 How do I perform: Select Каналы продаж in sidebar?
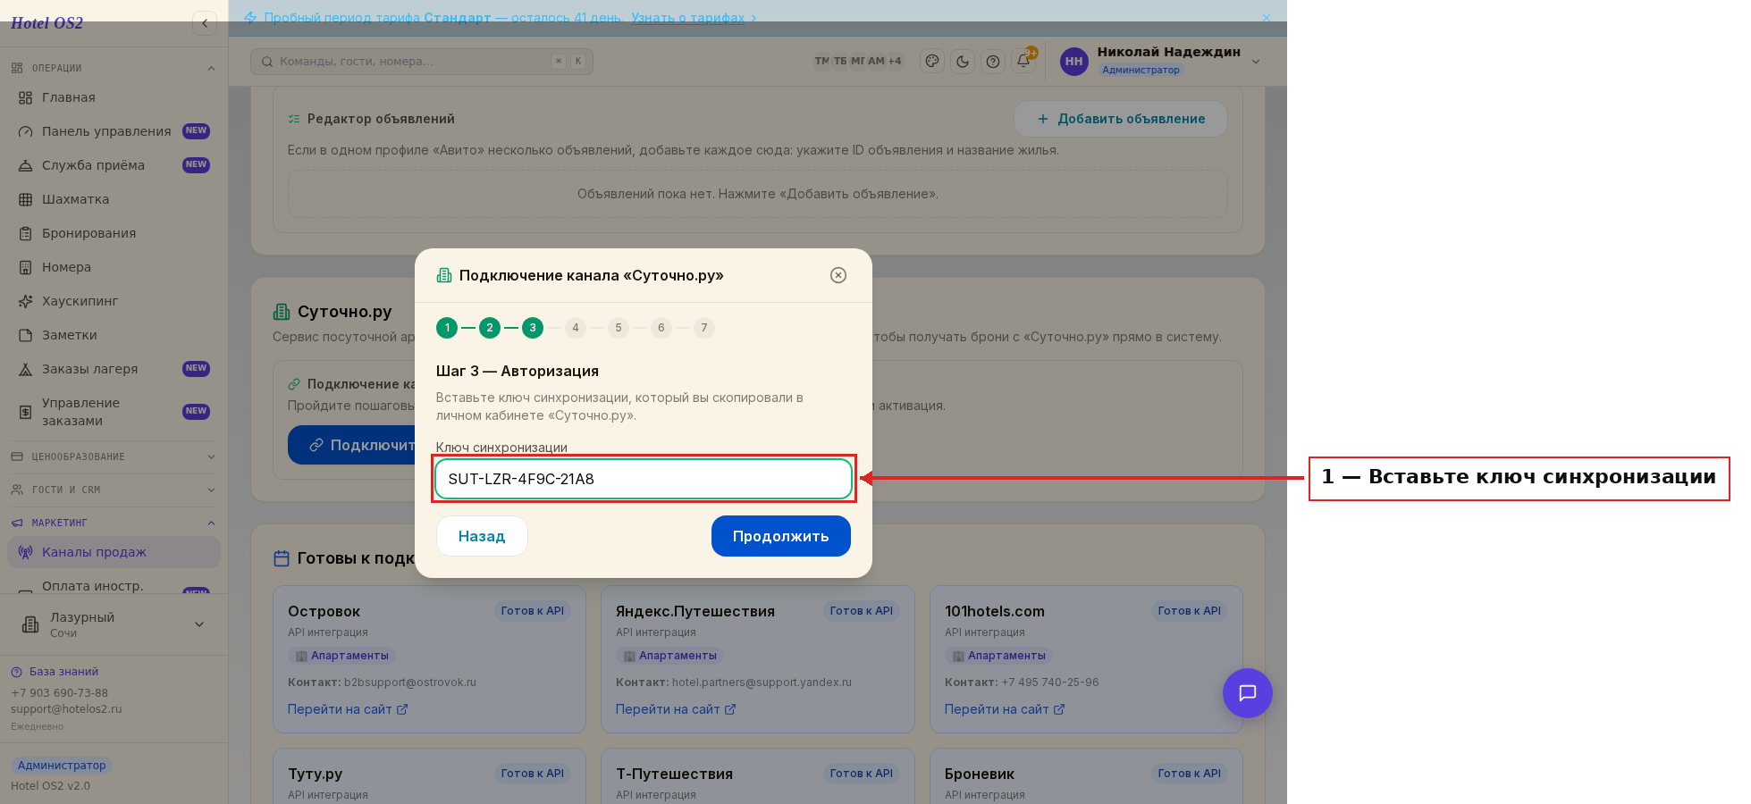(114, 552)
